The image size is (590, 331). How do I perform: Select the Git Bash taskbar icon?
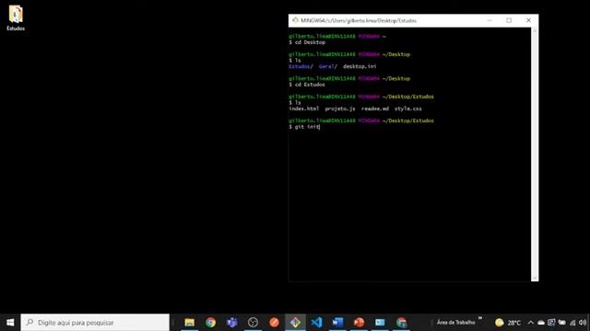(x=295, y=323)
